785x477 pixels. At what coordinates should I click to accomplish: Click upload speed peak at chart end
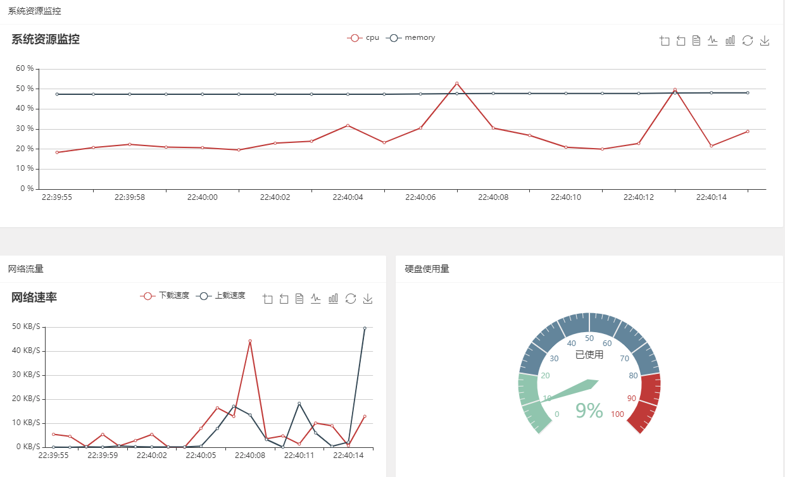tap(365, 328)
